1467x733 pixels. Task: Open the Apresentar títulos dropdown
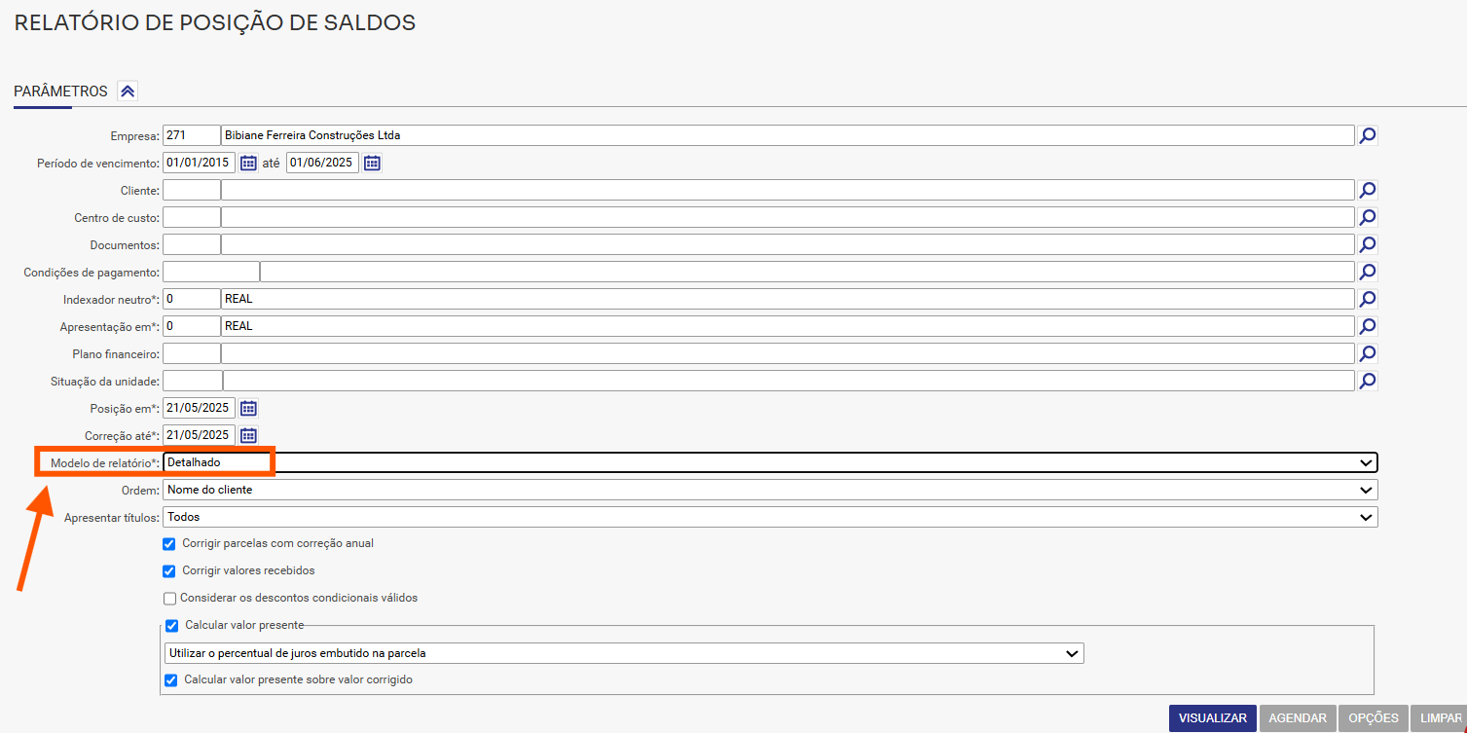tap(770, 517)
